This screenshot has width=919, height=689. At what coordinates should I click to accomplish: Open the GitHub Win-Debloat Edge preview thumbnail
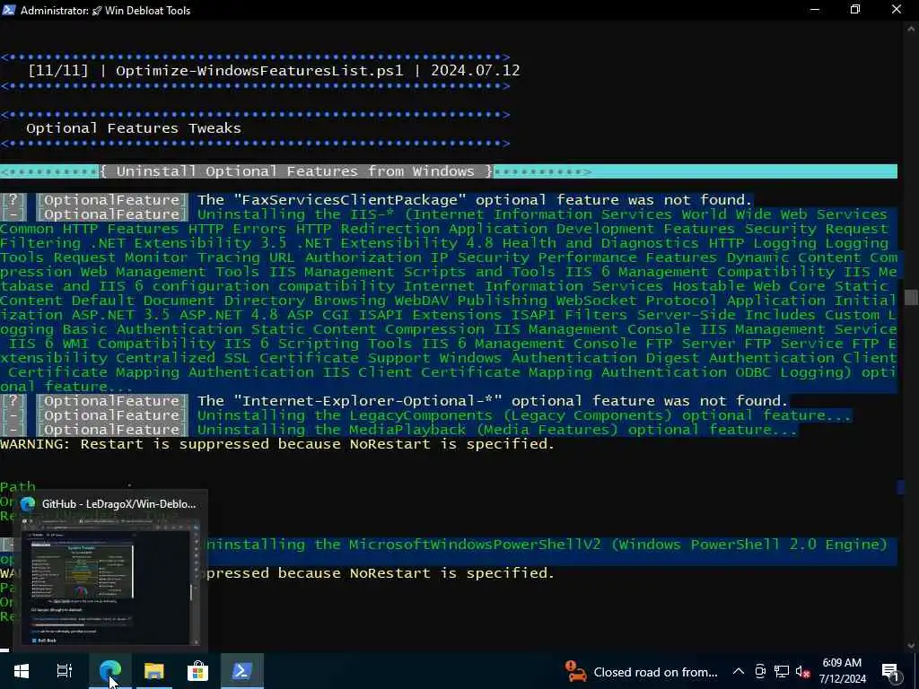pos(110,580)
